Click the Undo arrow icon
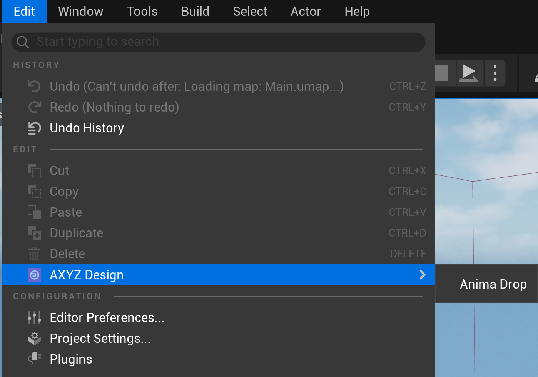 34,86
